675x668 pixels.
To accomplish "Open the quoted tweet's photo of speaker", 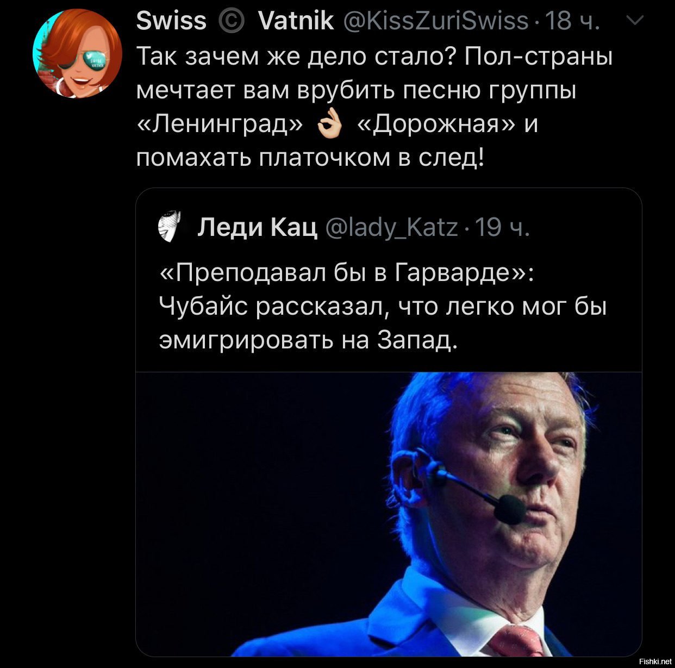I will coord(389,514).
